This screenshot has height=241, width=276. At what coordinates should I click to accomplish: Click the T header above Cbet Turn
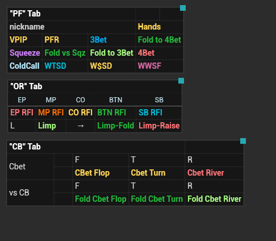click(x=157, y=160)
